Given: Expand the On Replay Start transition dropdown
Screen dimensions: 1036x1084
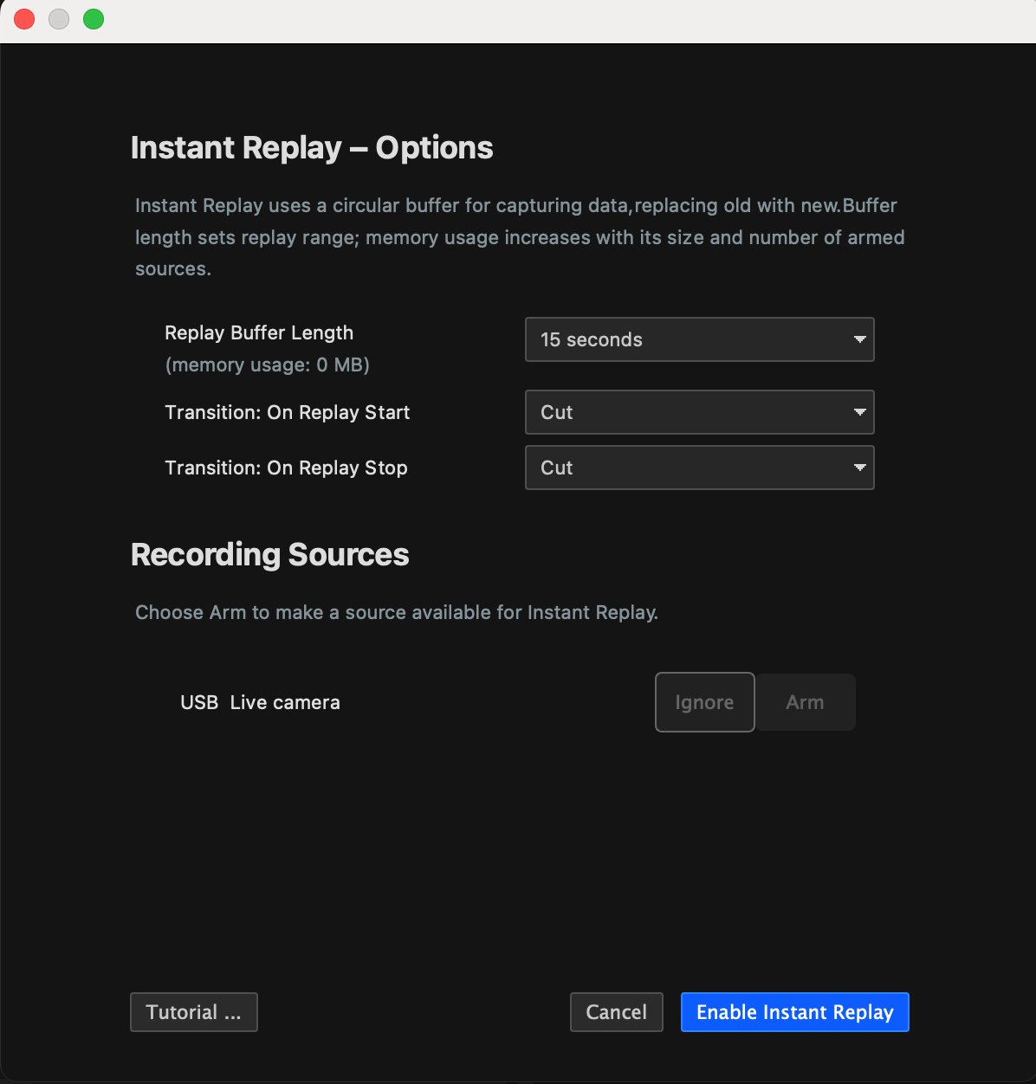Looking at the screenshot, I should (x=698, y=412).
